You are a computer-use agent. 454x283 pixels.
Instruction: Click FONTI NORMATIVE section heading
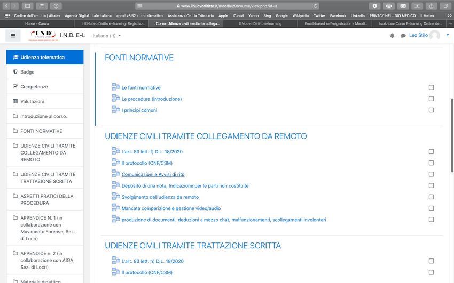(x=139, y=58)
